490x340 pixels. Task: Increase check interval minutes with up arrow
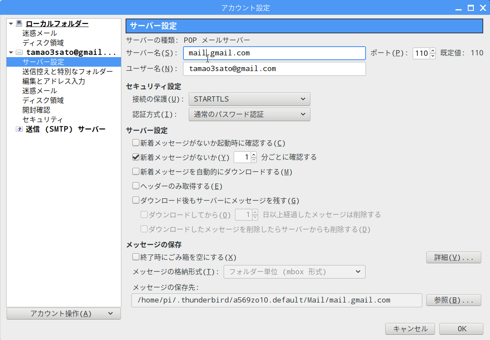pos(254,154)
